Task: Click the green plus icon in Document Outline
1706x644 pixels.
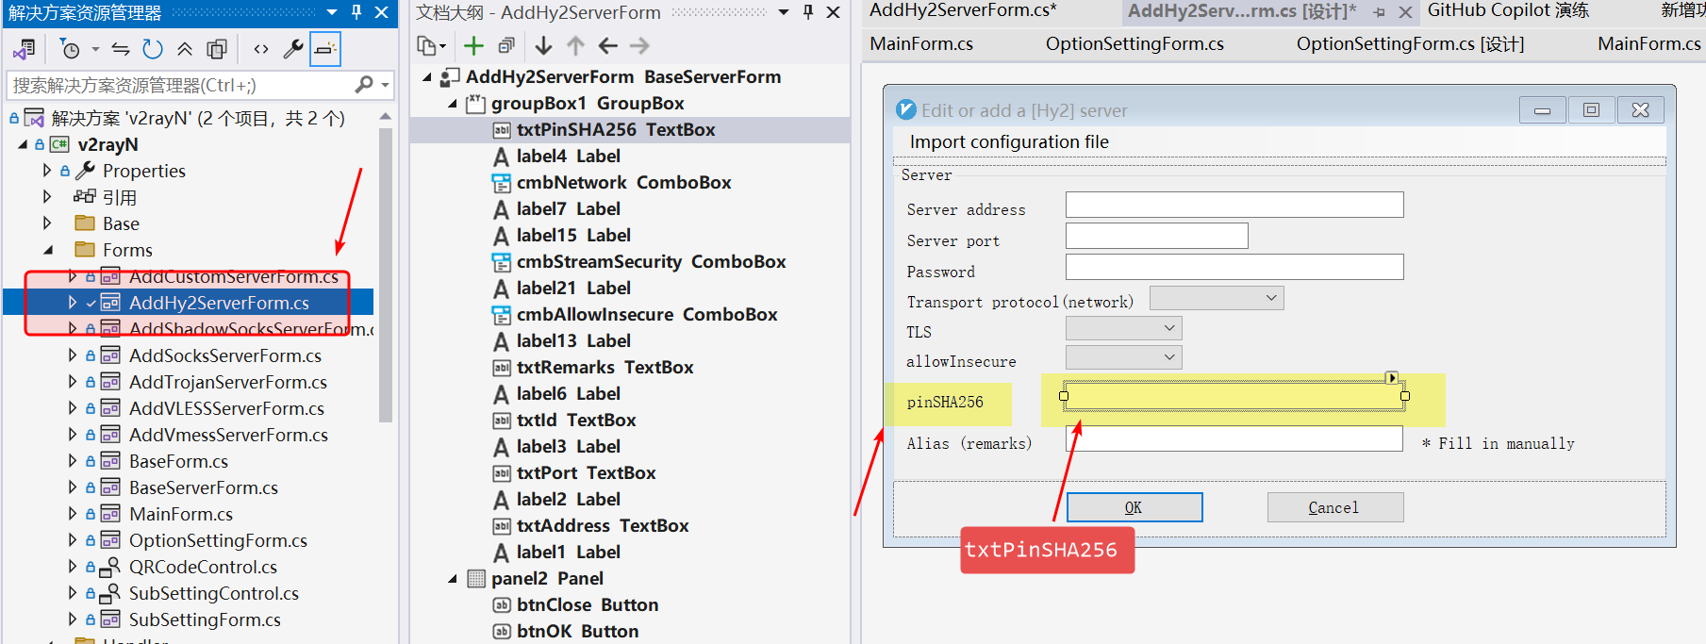Action: point(473,46)
